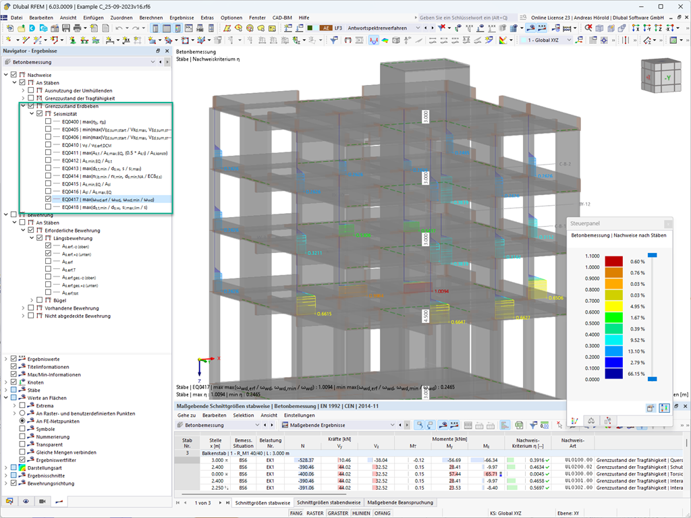The height and width of the screenshot is (518, 691).
Task: Click the table filter funnel icon
Action: point(533,425)
